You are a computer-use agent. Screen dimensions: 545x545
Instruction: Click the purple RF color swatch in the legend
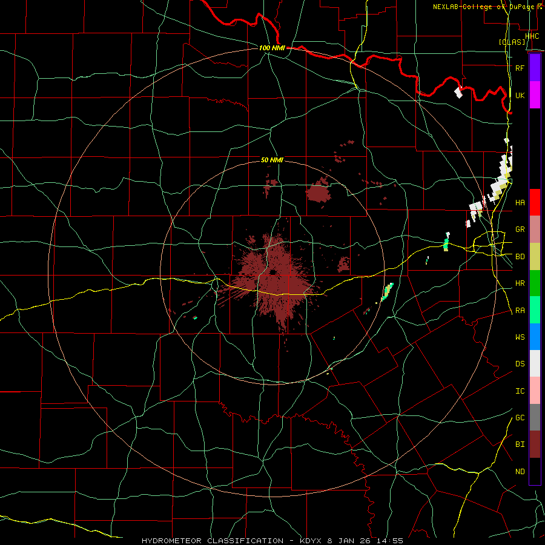535,68
